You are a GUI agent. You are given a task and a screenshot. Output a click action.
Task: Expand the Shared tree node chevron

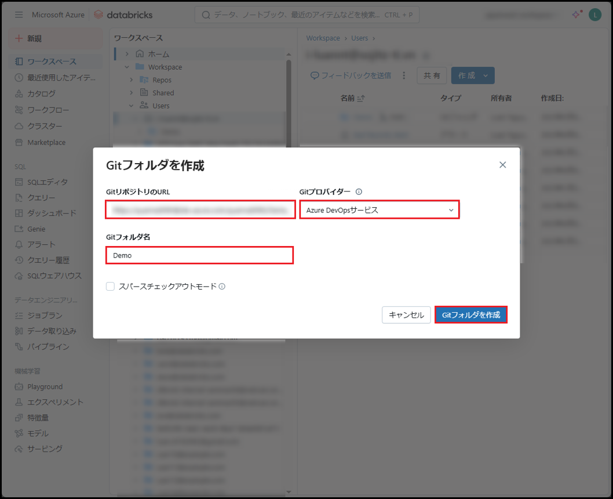click(x=132, y=93)
